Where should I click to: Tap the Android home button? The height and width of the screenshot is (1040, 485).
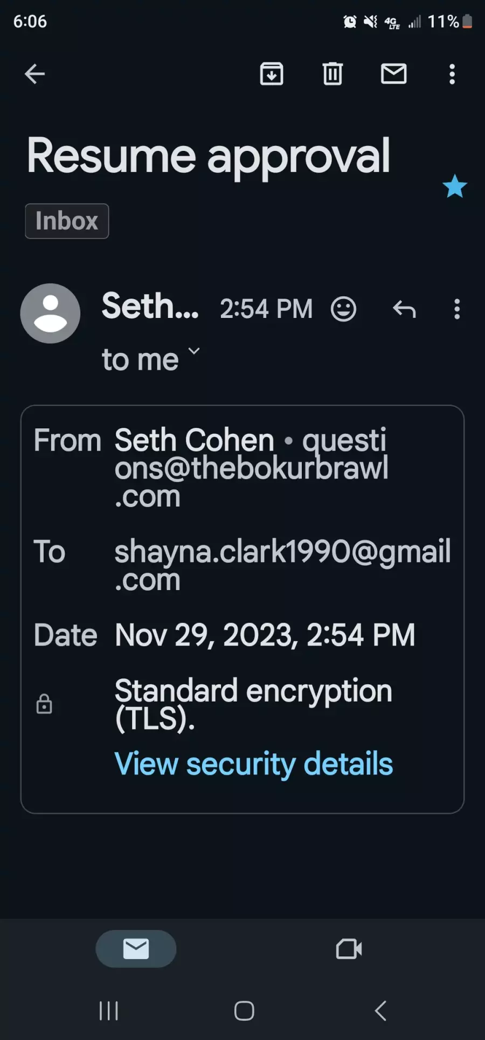(244, 1011)
